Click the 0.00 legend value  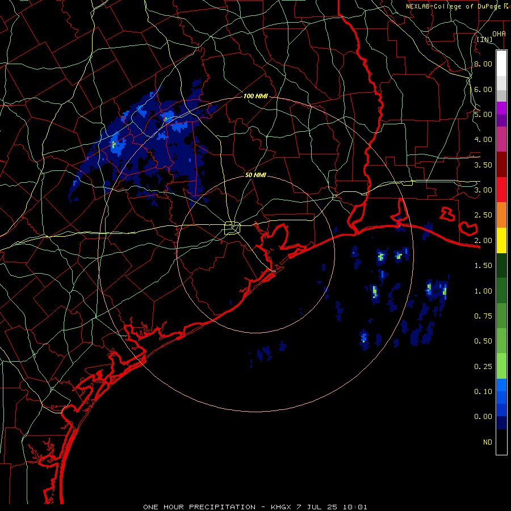click(x=483, y=417)
